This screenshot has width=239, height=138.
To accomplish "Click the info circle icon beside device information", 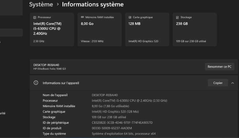I will pos(36,83).
